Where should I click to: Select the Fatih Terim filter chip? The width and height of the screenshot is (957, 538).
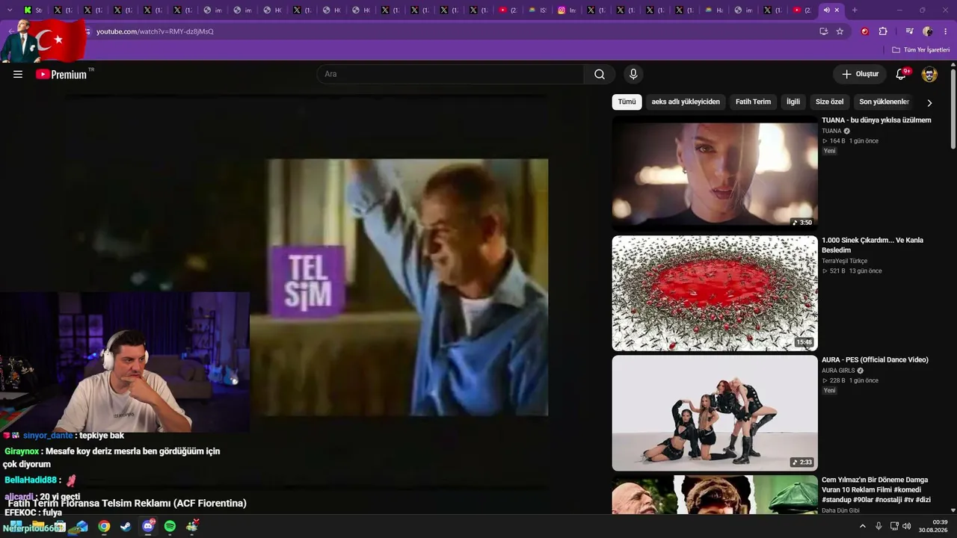[753, 102]
